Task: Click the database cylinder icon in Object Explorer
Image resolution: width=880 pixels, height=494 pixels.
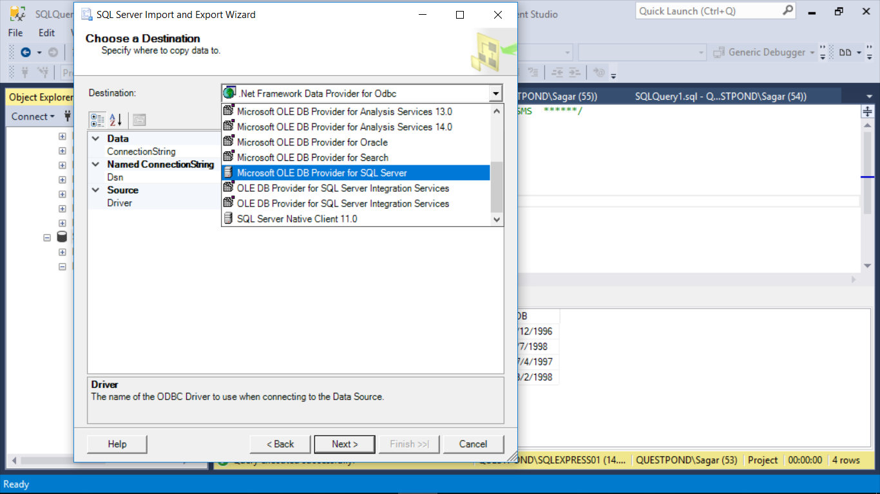Action: pyautogui.click(x=62, y=237)
